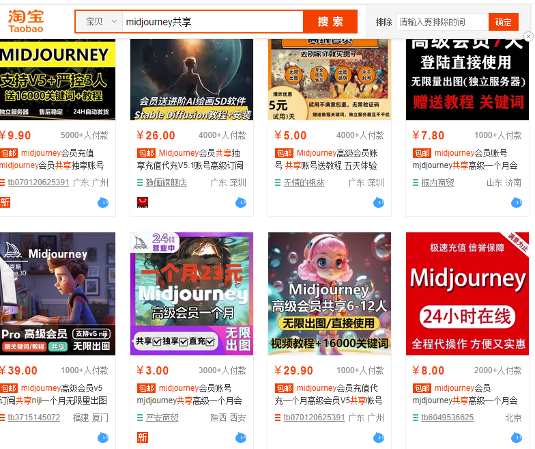The width and height of the screenshot is (535, 449).
Task: Open the Stable Diffusion教程 product image
Action: point(192,79)
